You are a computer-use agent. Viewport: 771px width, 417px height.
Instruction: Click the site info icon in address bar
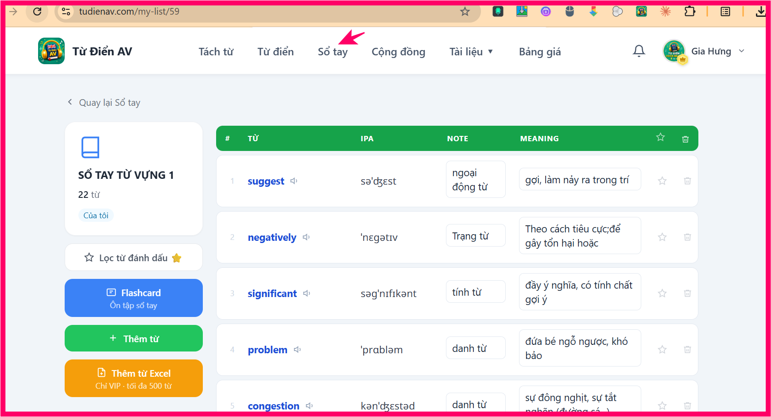66,12
